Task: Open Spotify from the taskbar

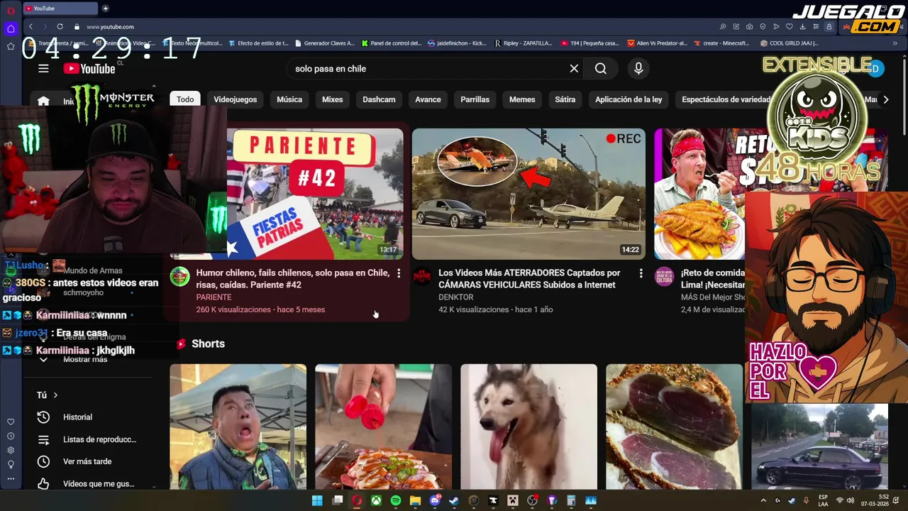Action: point(396,500)
